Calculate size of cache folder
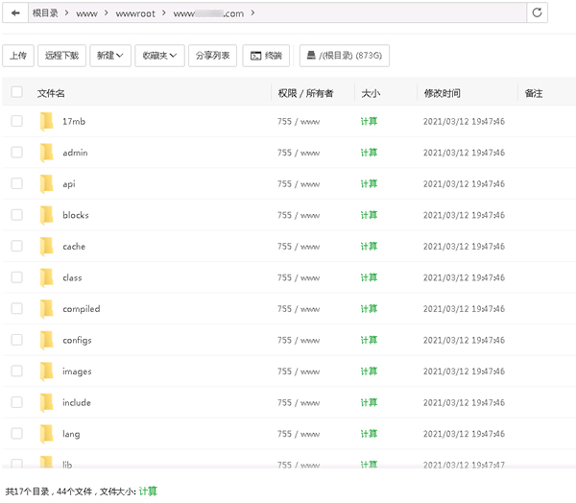 (x=369, y=246)
